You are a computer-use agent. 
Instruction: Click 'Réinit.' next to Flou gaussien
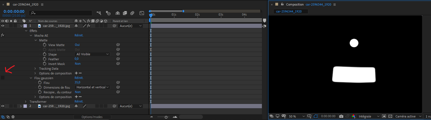pos(79,78)
